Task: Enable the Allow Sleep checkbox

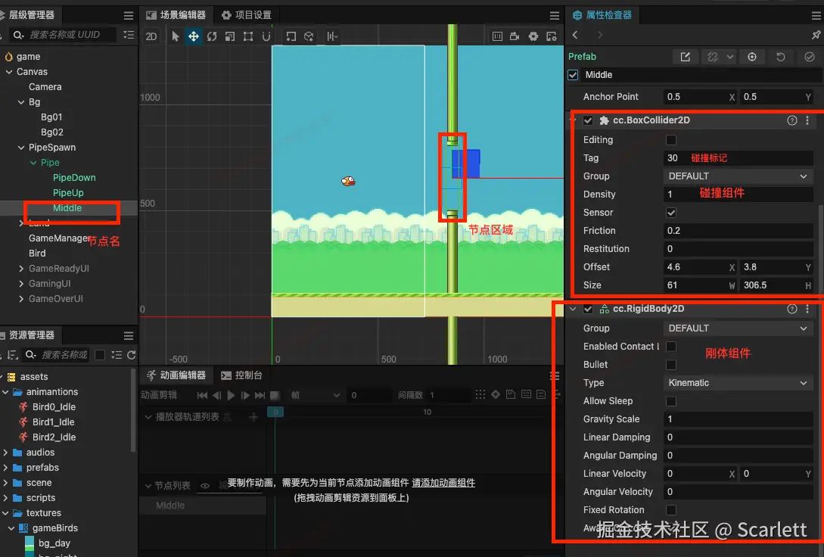Action: tap(671, 401)
